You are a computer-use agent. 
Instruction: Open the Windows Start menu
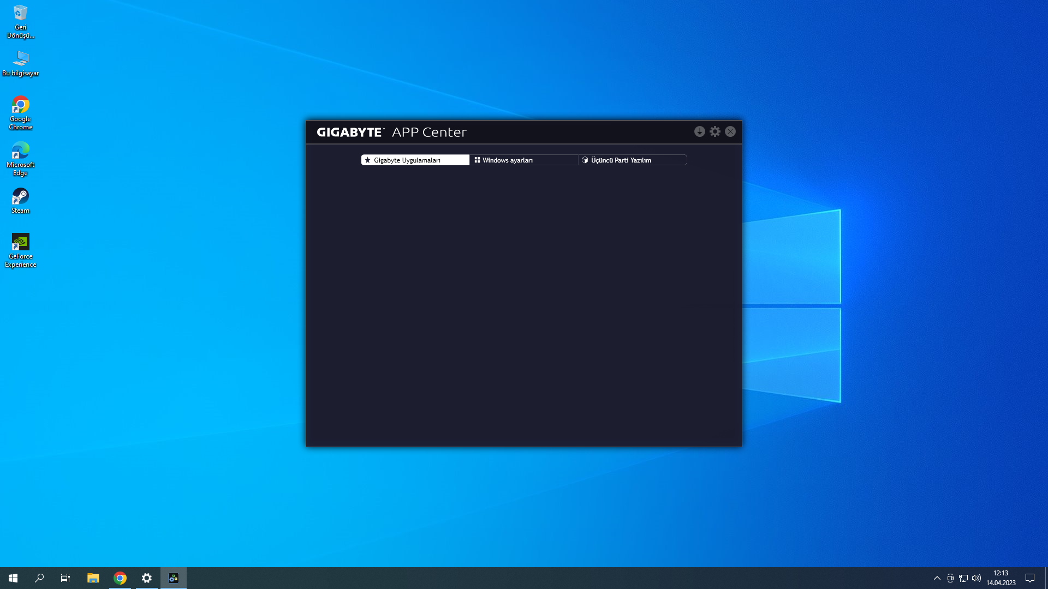click(13, 578)
